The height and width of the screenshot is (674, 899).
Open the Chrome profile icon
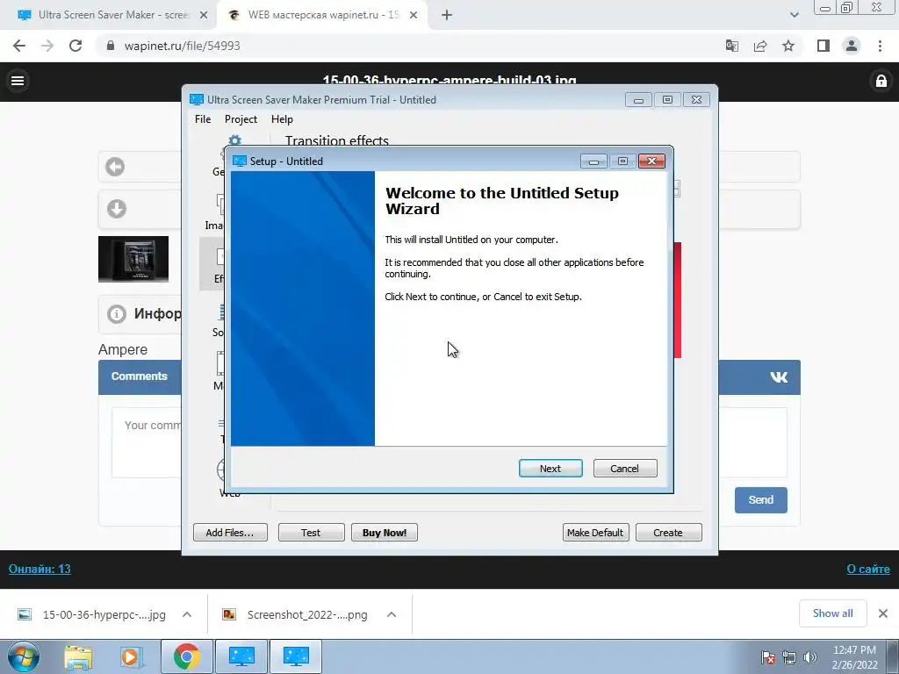852,46
